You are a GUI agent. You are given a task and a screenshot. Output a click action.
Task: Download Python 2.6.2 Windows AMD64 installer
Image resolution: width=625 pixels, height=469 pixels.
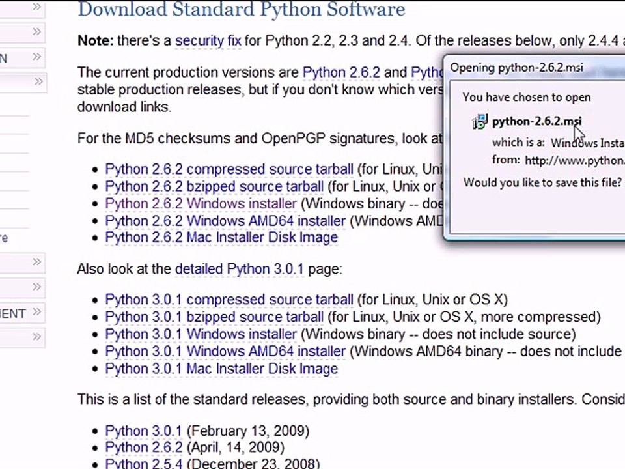tap(225, 221)
